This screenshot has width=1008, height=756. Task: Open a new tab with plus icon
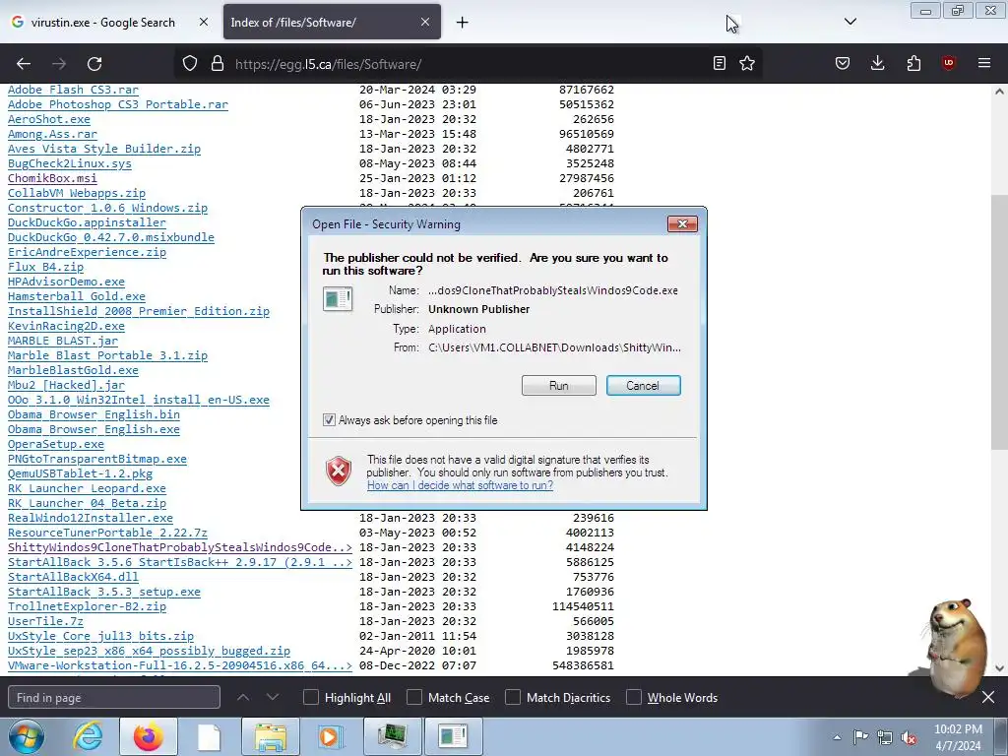click(463, 23)
